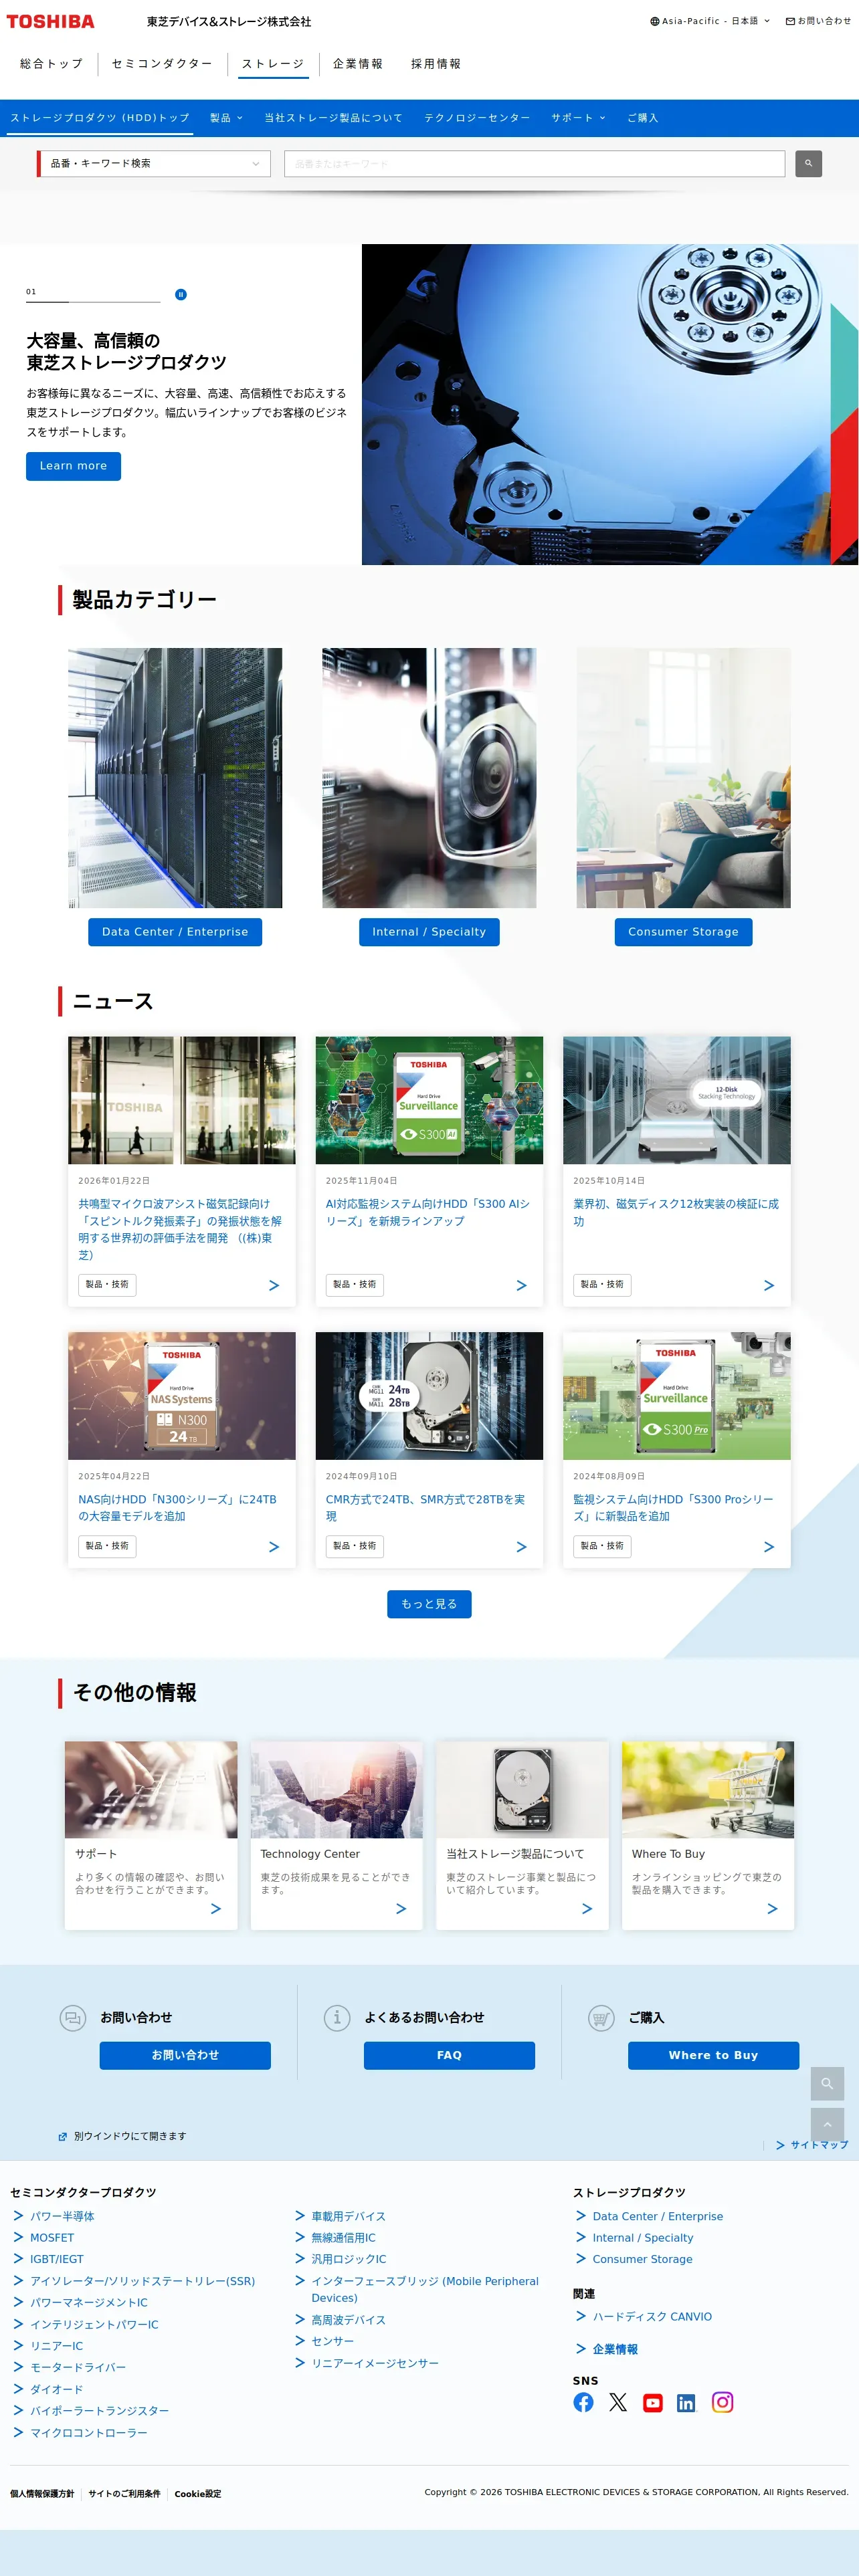Click arrow on 12枚実装 news card
Image resolution: width=859 pixels, height=2576 pixels.
pos(769,1285)
